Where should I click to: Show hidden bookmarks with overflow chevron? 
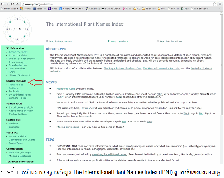(x=220, y=9)
